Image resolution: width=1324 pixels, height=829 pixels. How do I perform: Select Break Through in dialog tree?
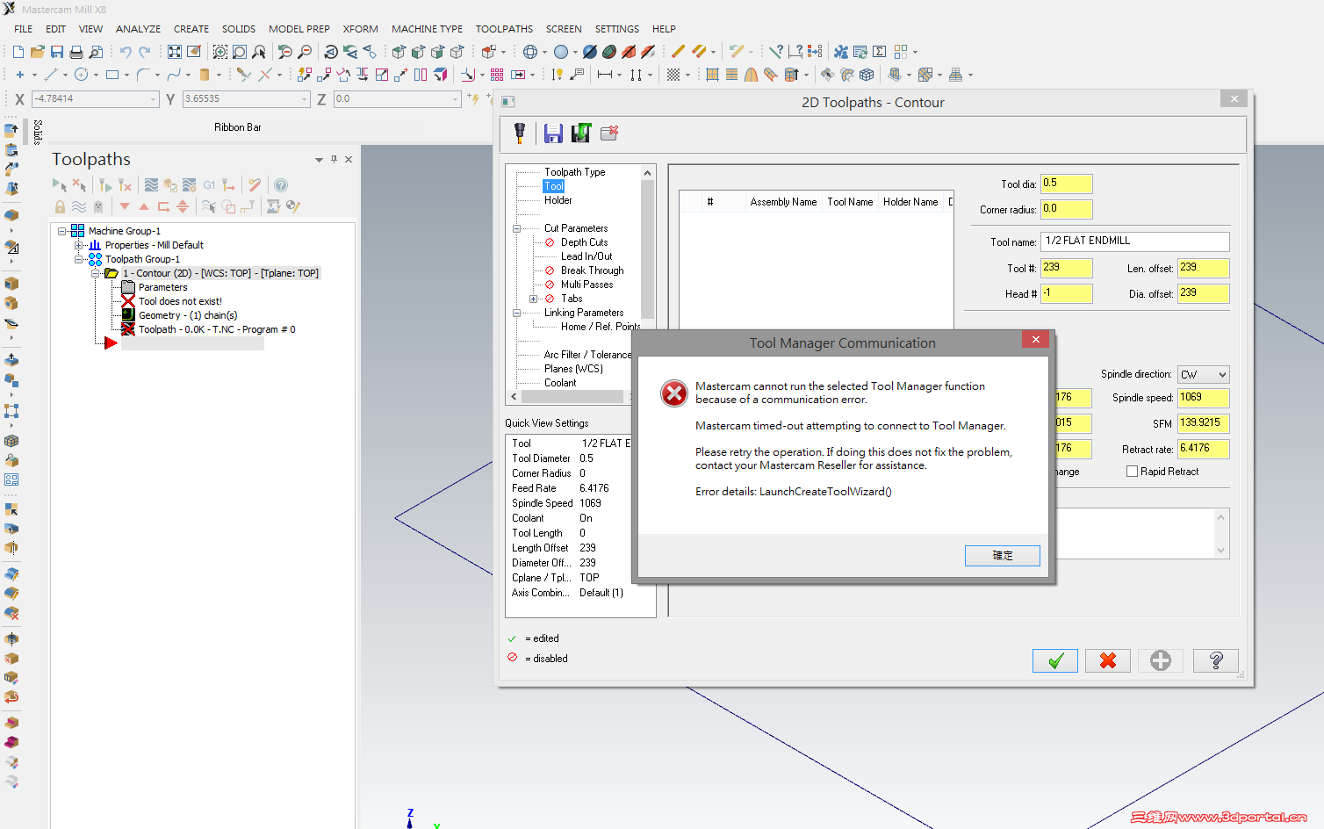point(593,270)
